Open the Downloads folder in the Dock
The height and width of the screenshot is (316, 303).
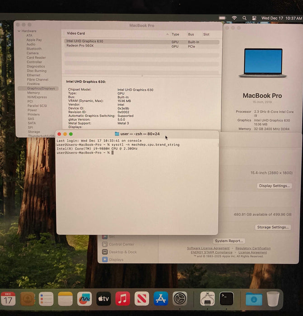pos(254,299)
